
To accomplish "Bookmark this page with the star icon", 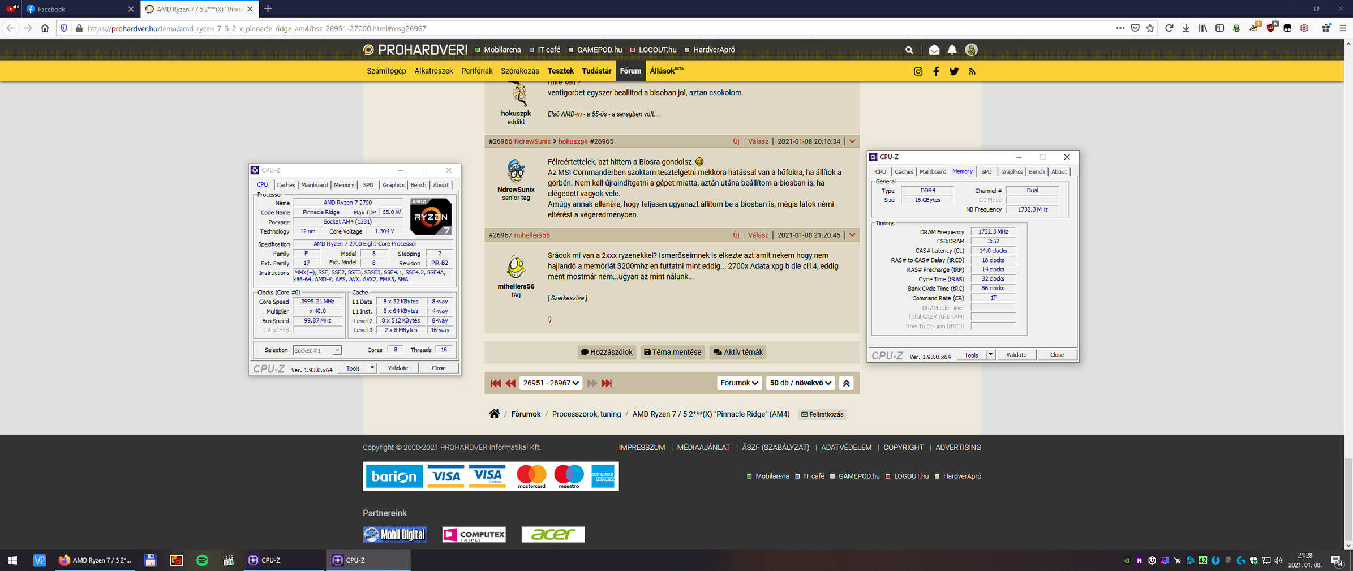I will pos(1150,28).
